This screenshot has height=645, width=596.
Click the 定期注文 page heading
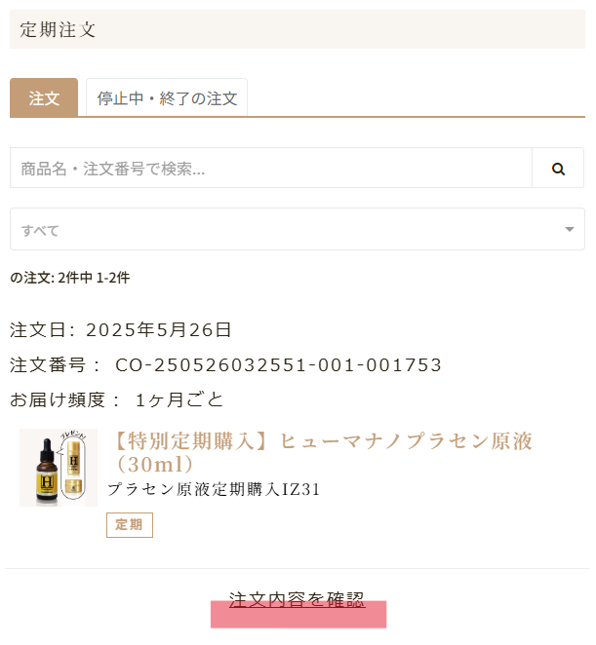(x=59, y=29)
